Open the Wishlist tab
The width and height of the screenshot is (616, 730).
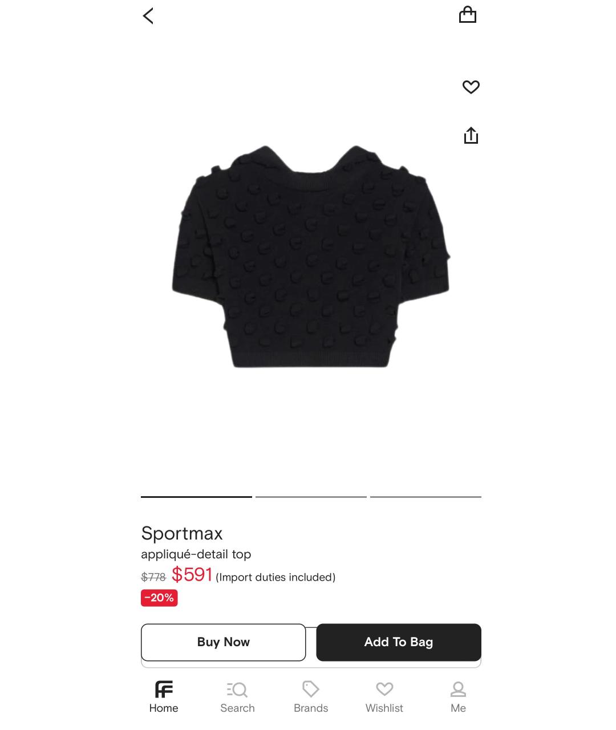coord(384,697)
